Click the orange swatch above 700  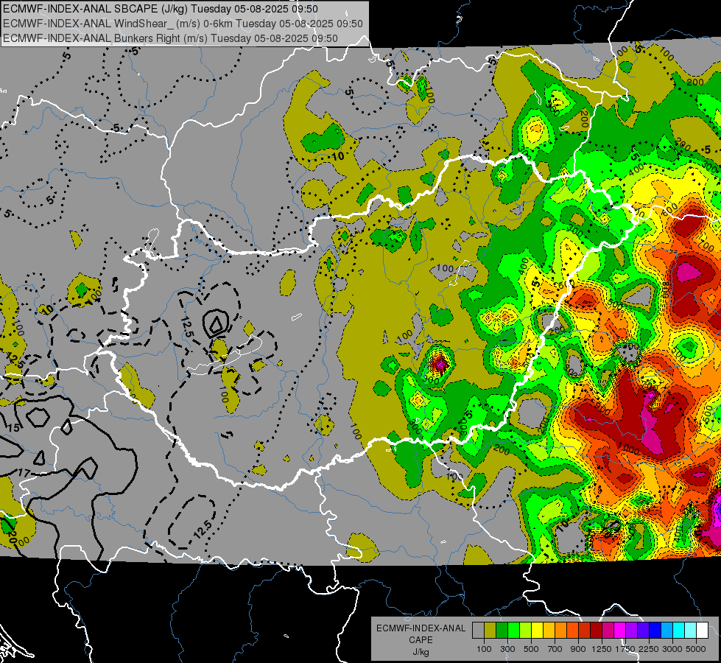click(561, 630)
